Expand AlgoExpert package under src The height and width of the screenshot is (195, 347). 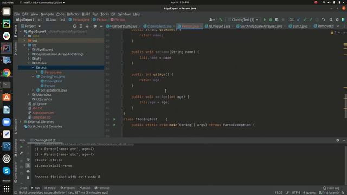pos(29,49)
